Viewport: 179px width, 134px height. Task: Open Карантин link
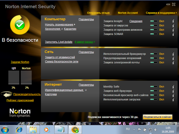pos(70,29)
